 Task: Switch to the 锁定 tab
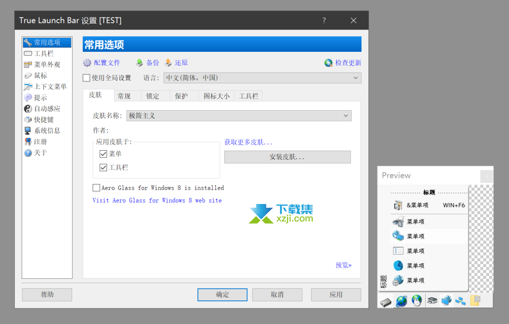tap(153, 96)
